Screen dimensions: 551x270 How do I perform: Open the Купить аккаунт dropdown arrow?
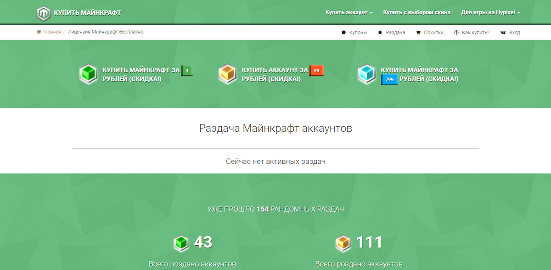pyautogui.click(x=371, y=12)
